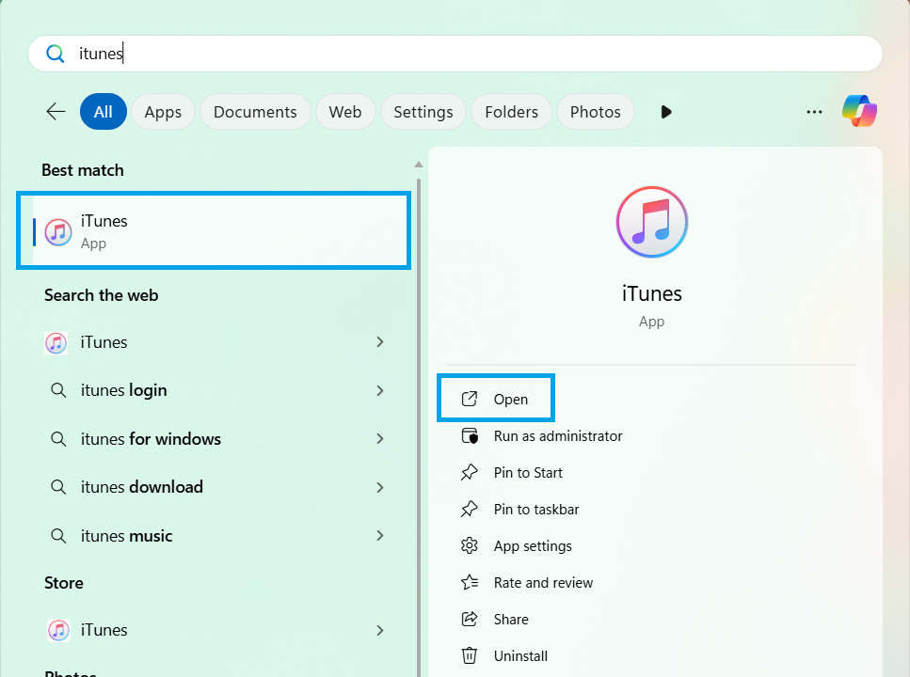Viewport: 910px width, 677px height.
Task: Click the search text field
Action: point(471,54)
